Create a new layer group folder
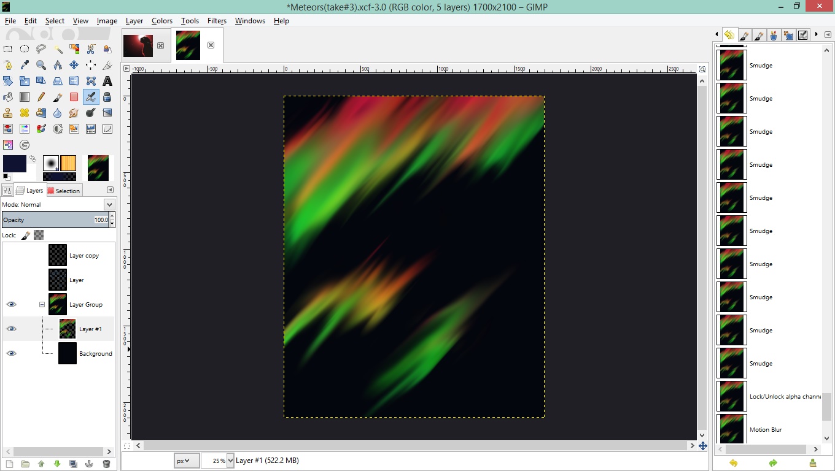 tap(25, 464)
